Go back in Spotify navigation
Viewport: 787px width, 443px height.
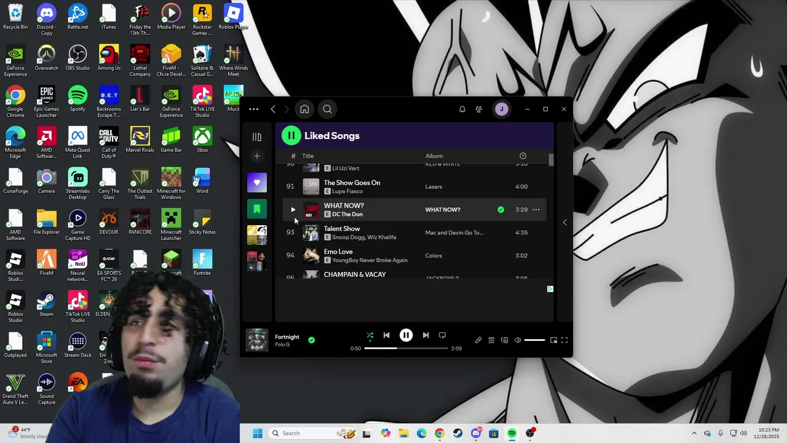(x=273, y=109)
